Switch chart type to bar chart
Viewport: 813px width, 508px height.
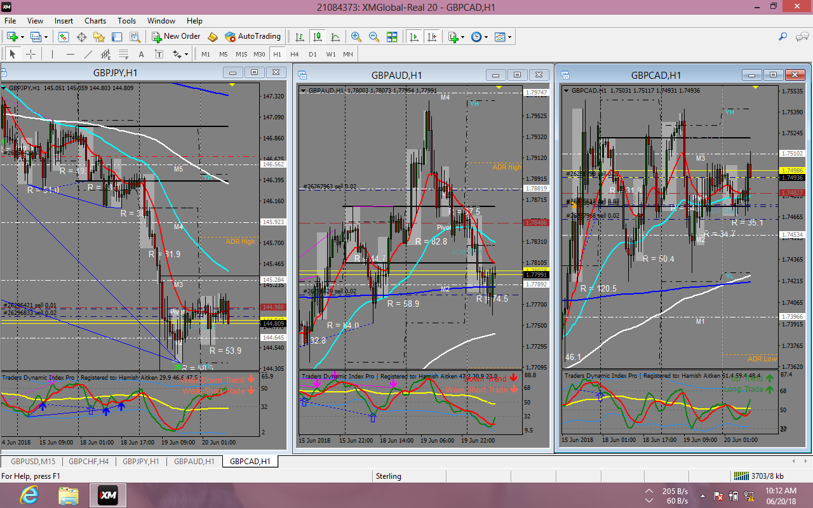pos(299,37)
